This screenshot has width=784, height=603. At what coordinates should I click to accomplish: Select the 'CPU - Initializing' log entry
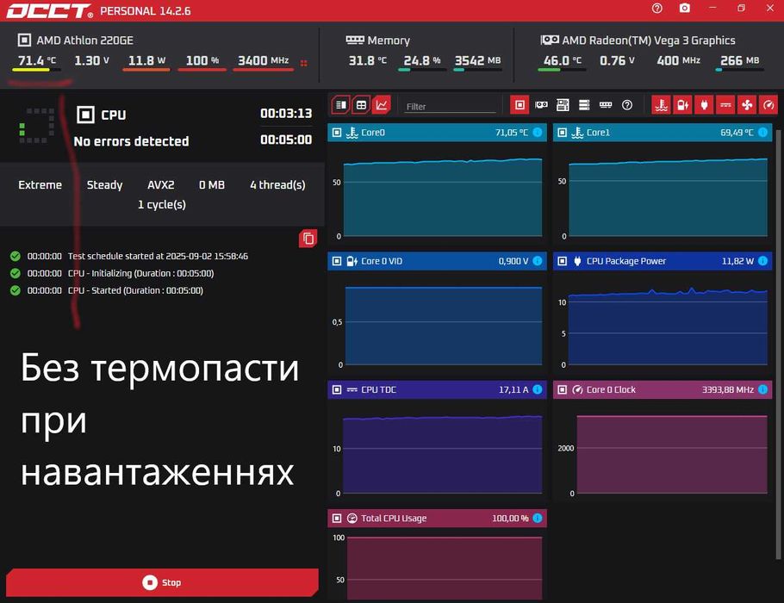tap(112, 273)
